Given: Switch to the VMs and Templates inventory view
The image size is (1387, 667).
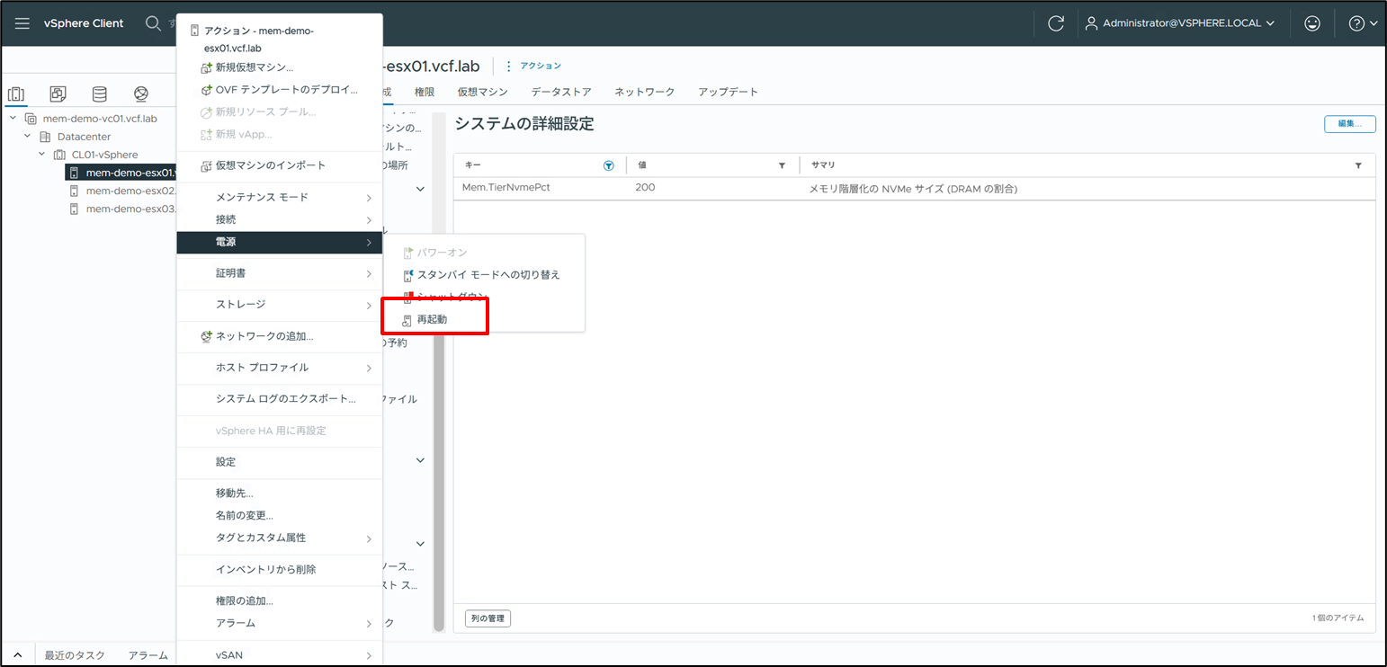Looking at the screenshot, I should point(57,93).
